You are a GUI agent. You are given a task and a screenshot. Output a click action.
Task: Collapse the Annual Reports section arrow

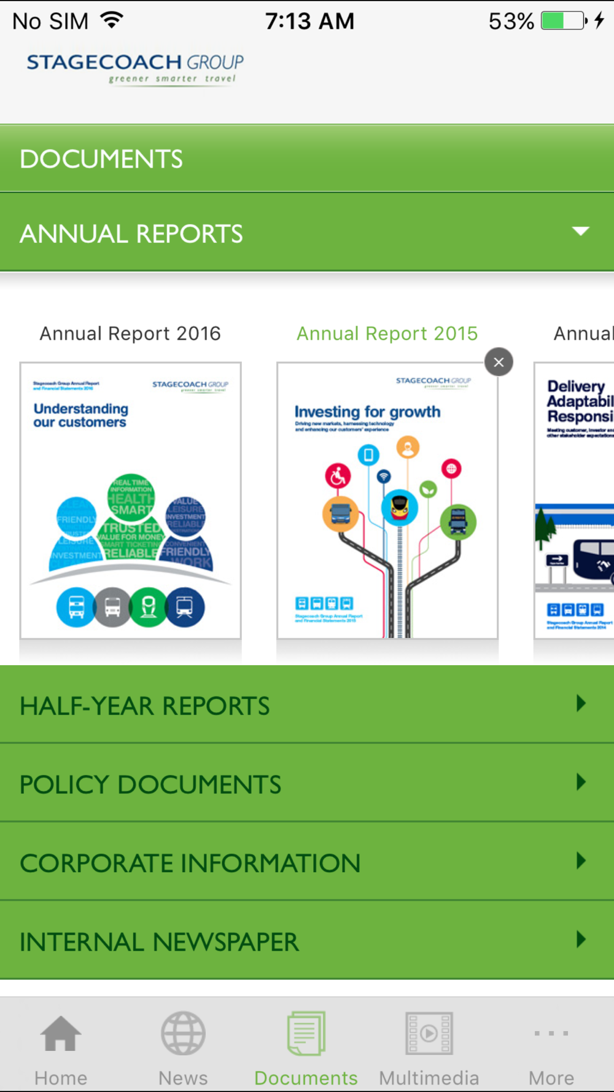click(x=580, y=232)
